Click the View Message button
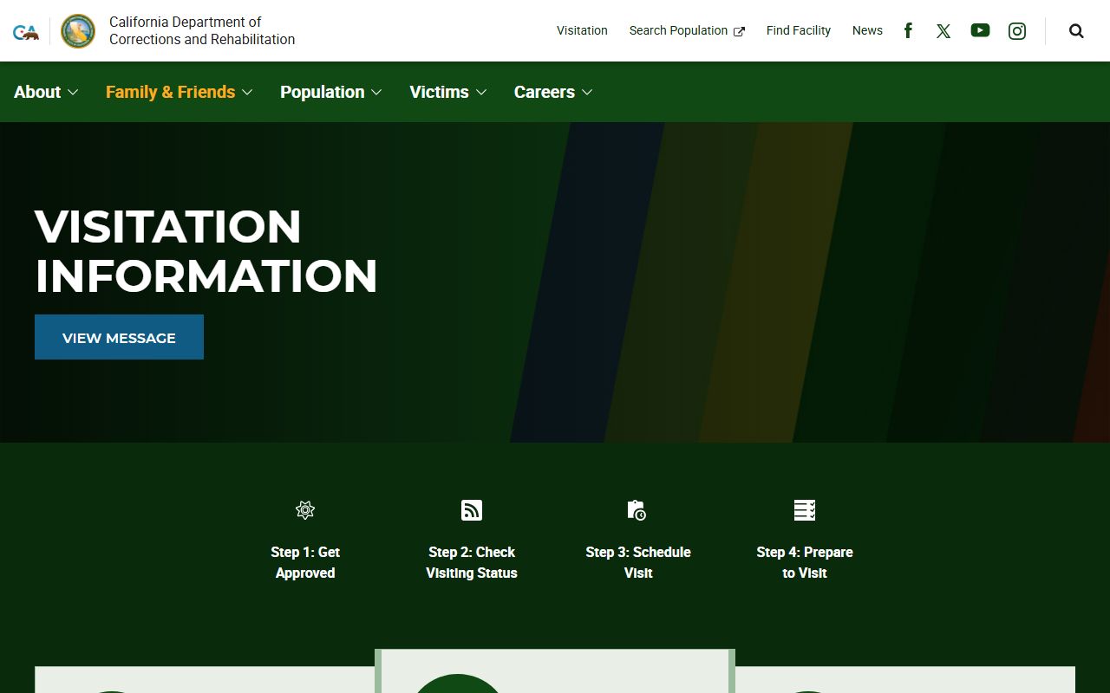This screenshot has height=693, width=1110. point(119,337)
